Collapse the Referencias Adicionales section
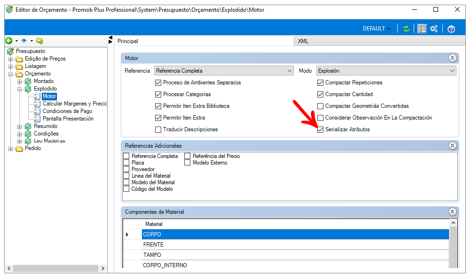Screen dimensions: 471x278 (452, 146)
